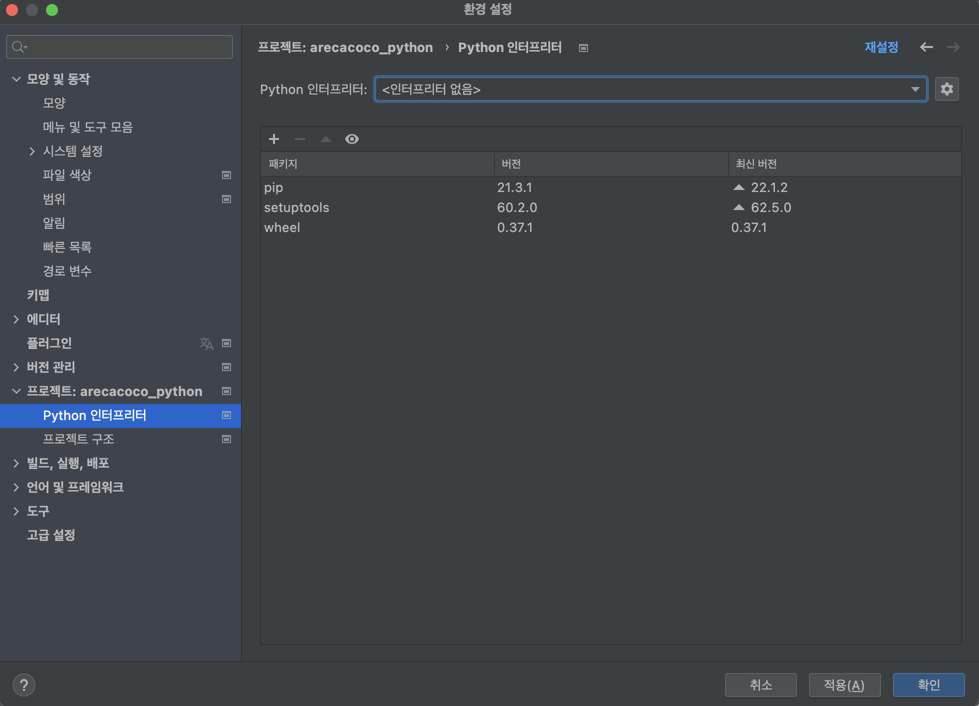The width and height of the screenshot is (979, 706).
Task: Select 프로젝트 구조 in the tree
Action: 78,439
